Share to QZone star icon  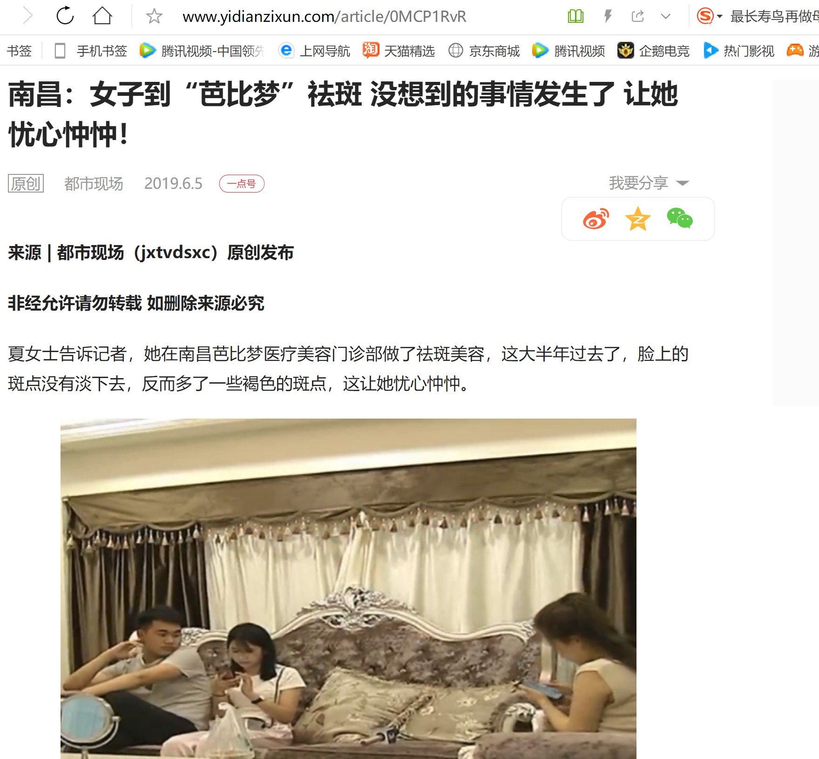pos(638,219)
